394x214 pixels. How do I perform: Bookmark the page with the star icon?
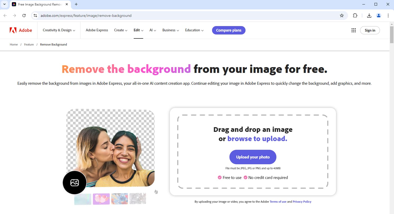342,16
